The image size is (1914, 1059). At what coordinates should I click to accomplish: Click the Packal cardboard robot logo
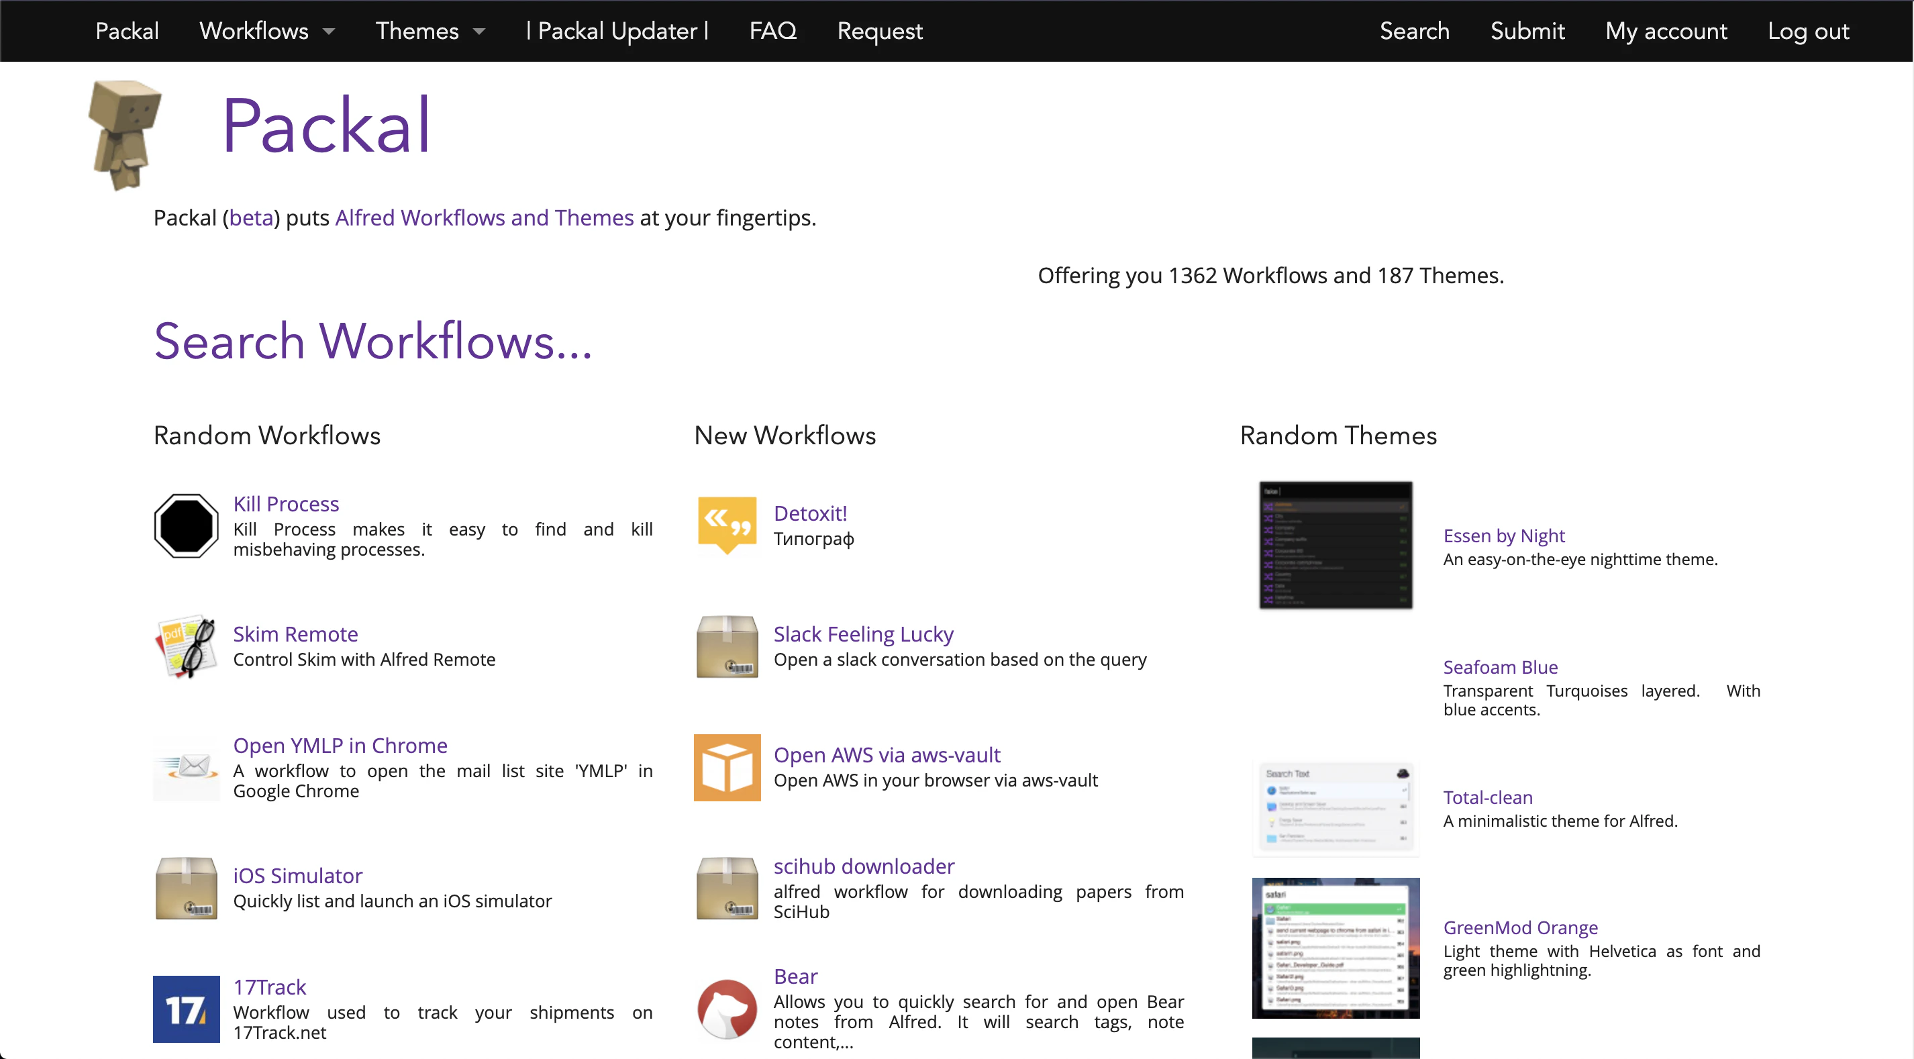click(124, 134)
